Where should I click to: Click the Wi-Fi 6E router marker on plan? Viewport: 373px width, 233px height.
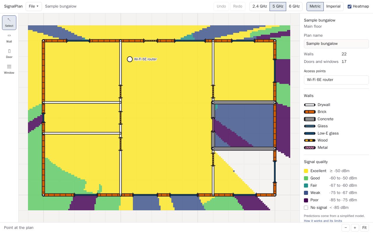click(130, 59)
